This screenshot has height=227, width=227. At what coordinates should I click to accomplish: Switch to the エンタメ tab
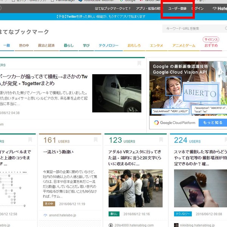click(x=157, y=45)
